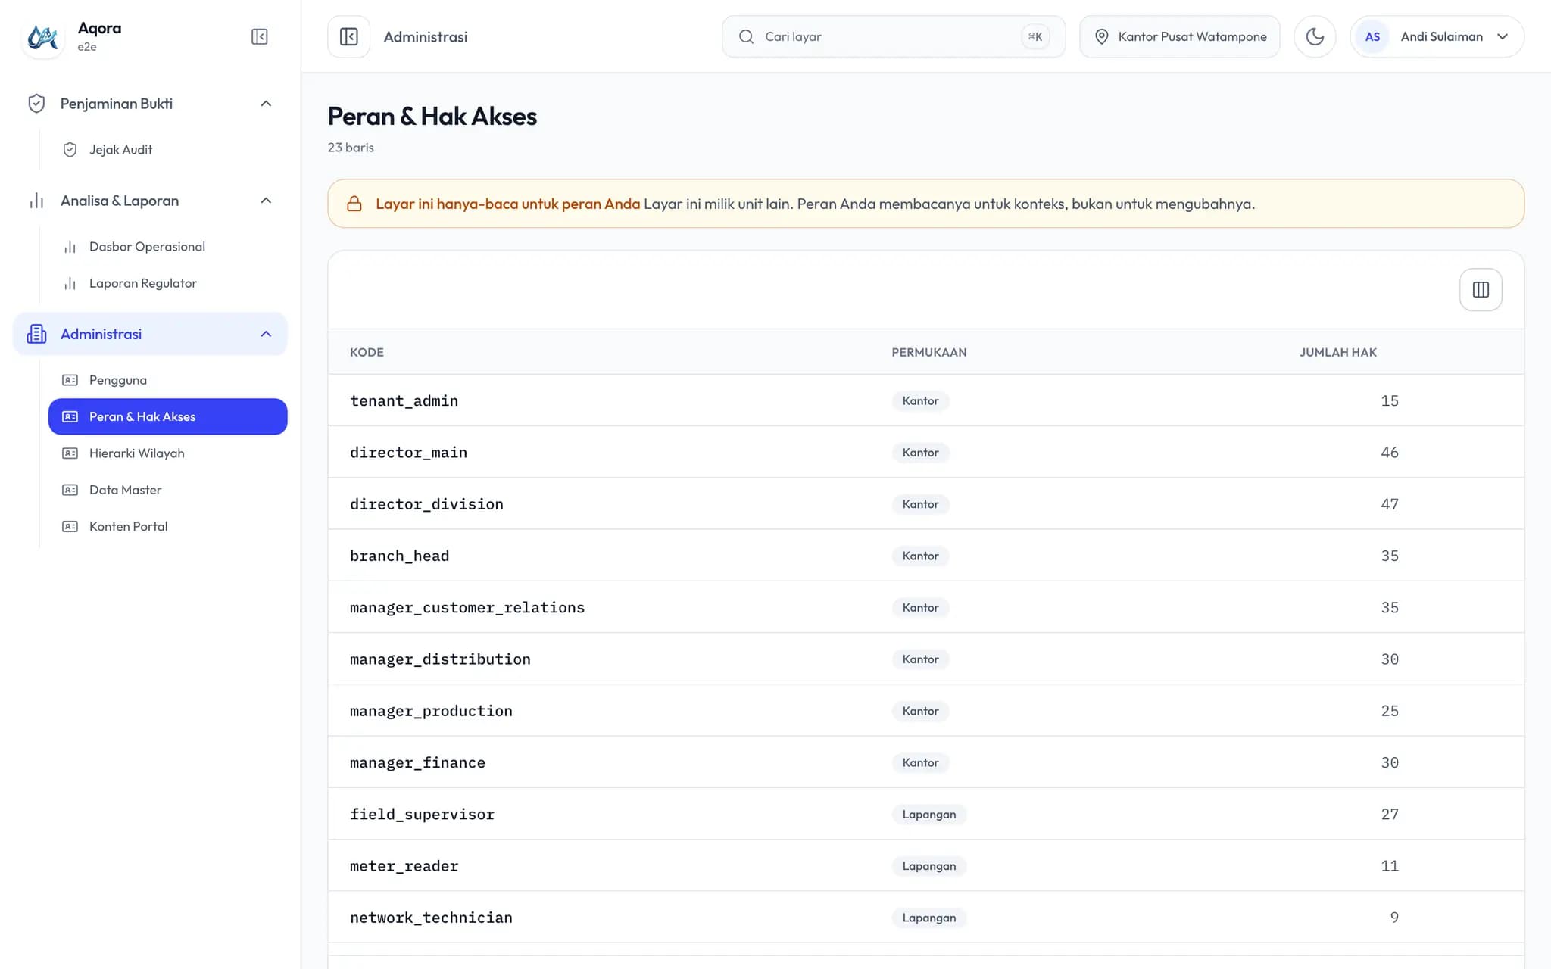
Task: Go to Pengguna page
Action: [x=167, y=380]
